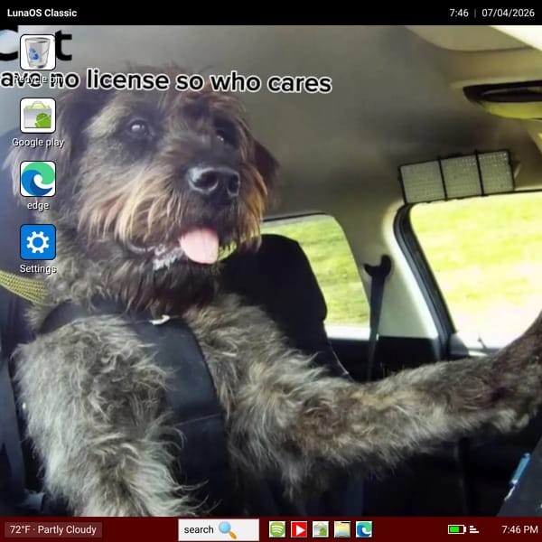The height and width of the screenshot is (542, 542).
Task: Open the file explorer folder taskbar icon
Action: [342, 529]
